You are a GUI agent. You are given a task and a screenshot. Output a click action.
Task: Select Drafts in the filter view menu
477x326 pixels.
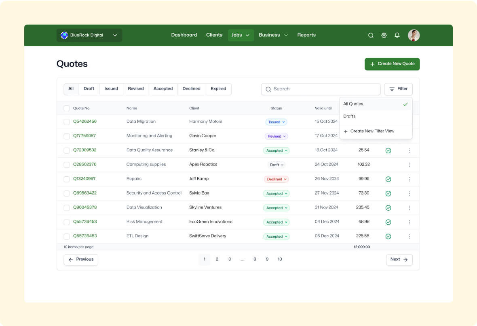point(350,116)
